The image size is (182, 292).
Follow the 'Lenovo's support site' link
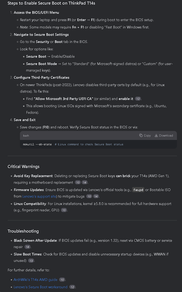point(40,196)
